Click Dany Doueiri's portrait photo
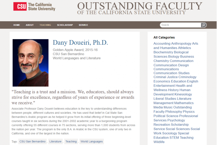The image size is (217, 145). coord(30,63)
